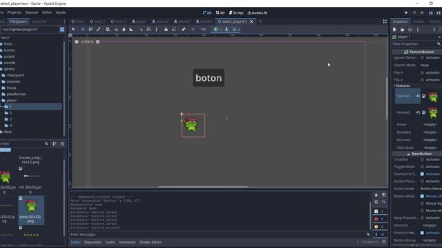Viewport: 442px width, 248px height.
Task: Enable Button Pressed checkbox
Action: pyautogui.click(x=422, y=181)
